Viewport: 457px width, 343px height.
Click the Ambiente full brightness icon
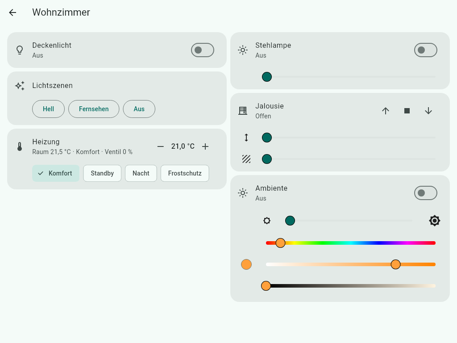coord(435,221)
